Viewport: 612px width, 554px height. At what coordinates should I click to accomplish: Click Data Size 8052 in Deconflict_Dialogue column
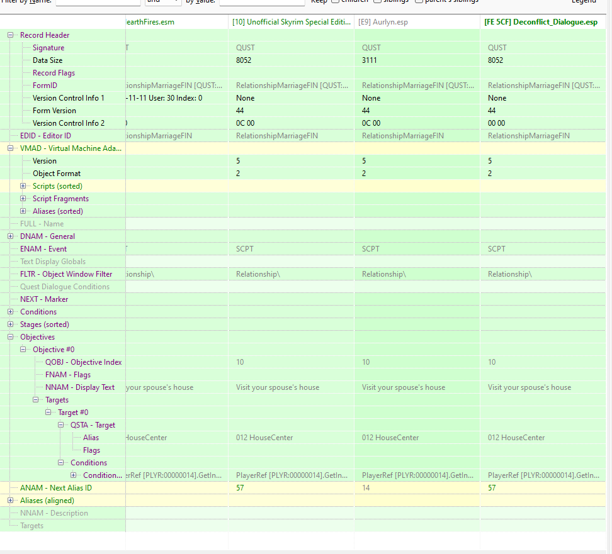[496, 60]
